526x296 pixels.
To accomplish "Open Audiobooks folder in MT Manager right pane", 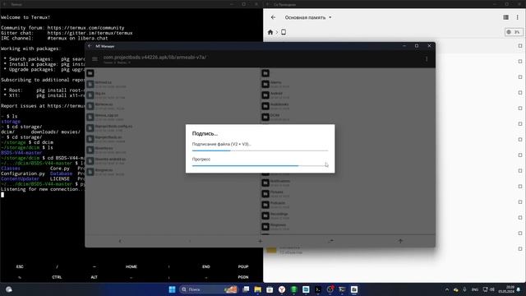I will coord(348,106).
